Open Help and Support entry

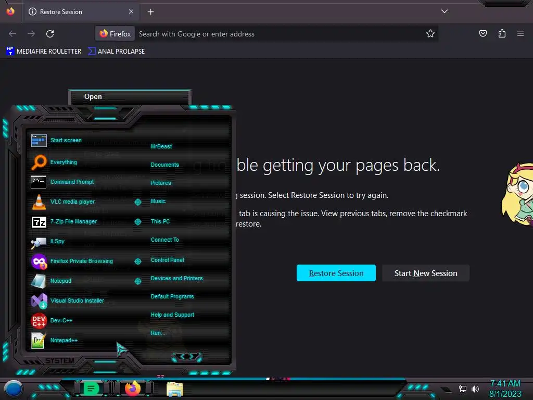(172, 315)
